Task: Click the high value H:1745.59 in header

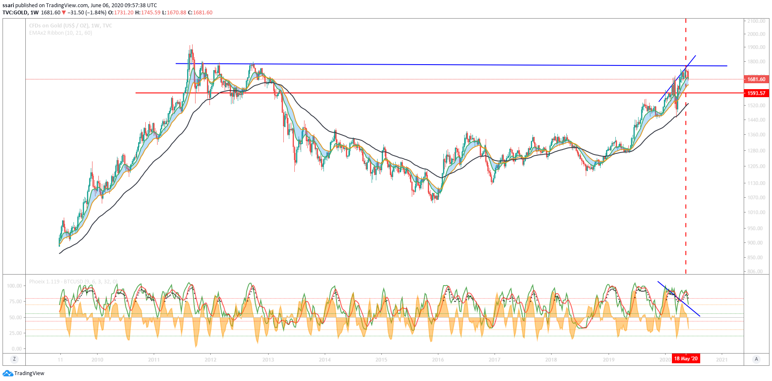Action: tap(148, 13)
